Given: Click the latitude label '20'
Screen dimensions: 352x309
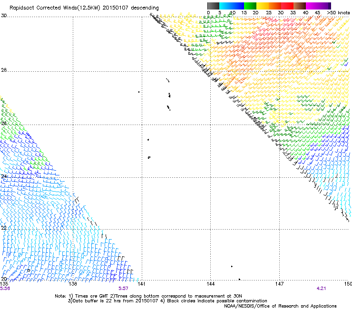Looking at the screenshot, I should pyautogui.click(x=4, y=279).
